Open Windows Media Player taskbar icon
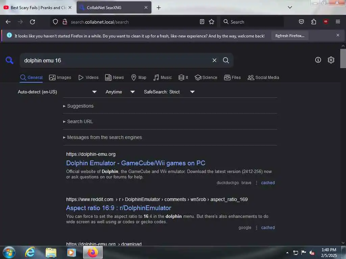The width and height of the screenshot is (346, 259). [71, 252]
